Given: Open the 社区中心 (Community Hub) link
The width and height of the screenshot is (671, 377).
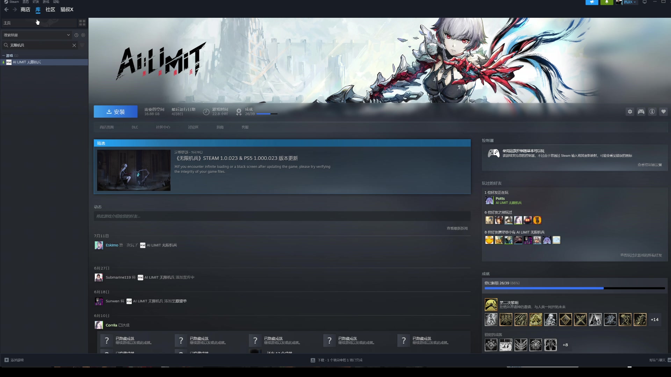Looking at the screenshot, I should [163, 127].
